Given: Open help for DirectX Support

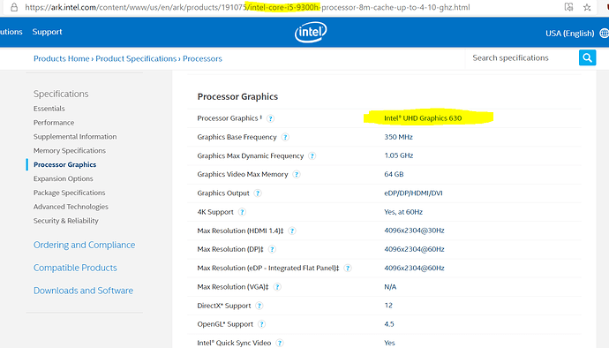Looking at the screenshot, I should coord(259,306).
